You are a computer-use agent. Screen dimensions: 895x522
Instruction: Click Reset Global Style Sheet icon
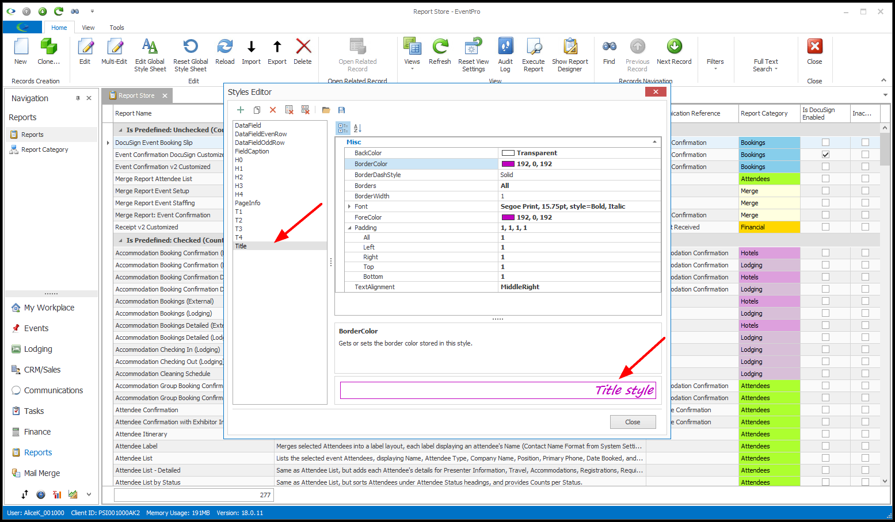point(191,47)
